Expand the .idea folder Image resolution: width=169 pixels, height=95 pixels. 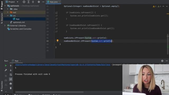click(x=8, y=9)
